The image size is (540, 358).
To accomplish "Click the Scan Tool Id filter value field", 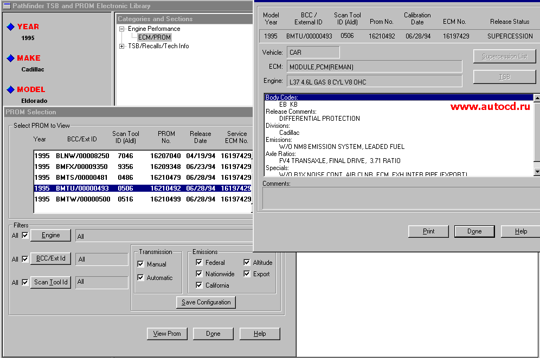I will pos(101,282).
